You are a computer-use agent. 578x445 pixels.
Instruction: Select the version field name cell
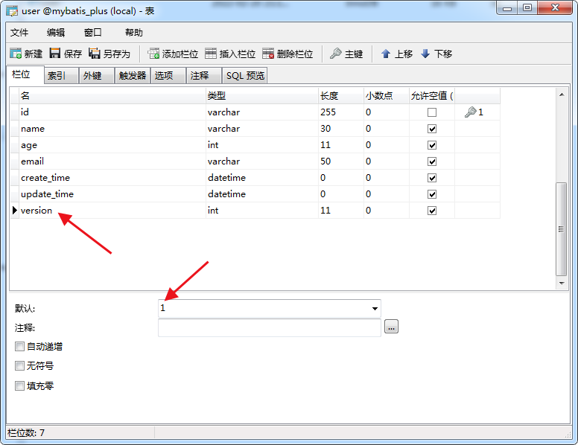[x=112, y=211]
